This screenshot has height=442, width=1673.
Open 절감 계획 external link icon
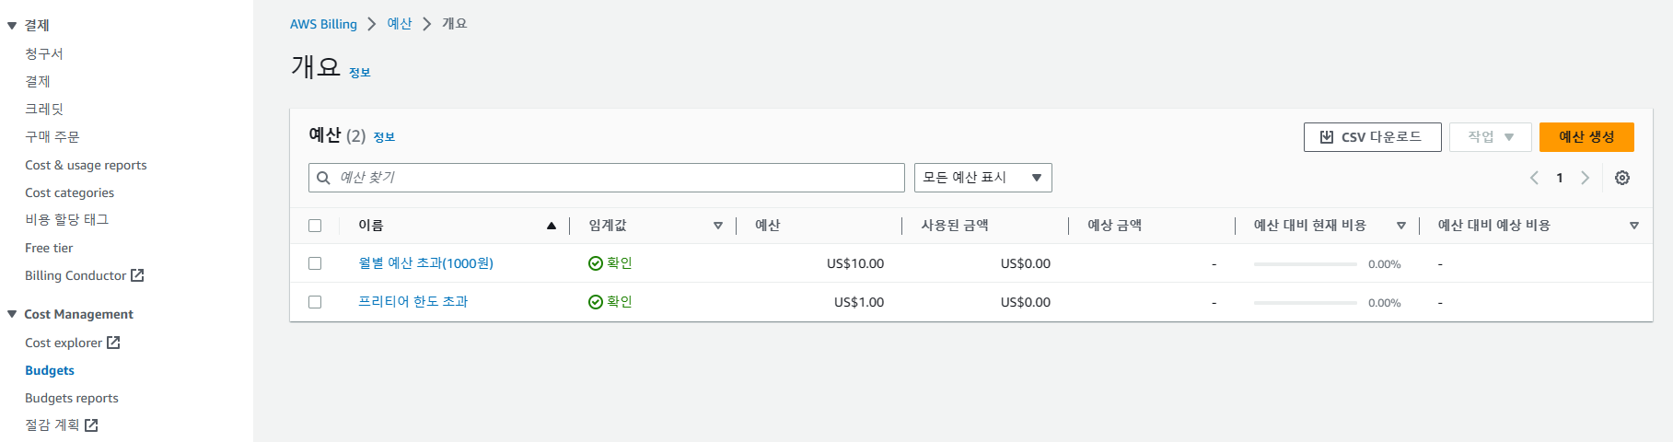click(91, 425)
